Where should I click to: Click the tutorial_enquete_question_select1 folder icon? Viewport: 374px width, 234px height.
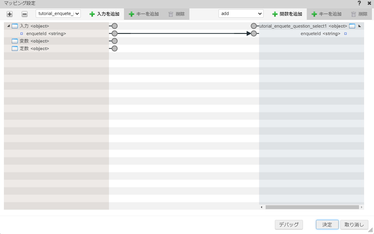(352, 26)
